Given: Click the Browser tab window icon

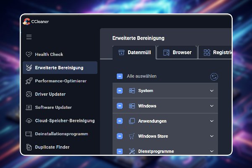Looking at the screenshot, I should (x=166, y=52).
